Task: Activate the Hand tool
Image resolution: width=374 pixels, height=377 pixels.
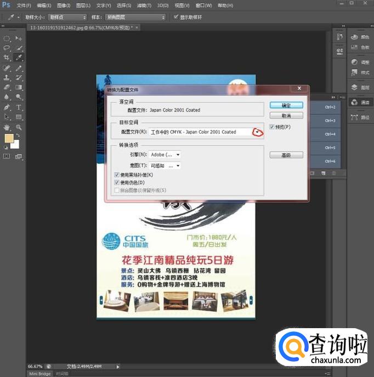Action: tap(7, 127)
